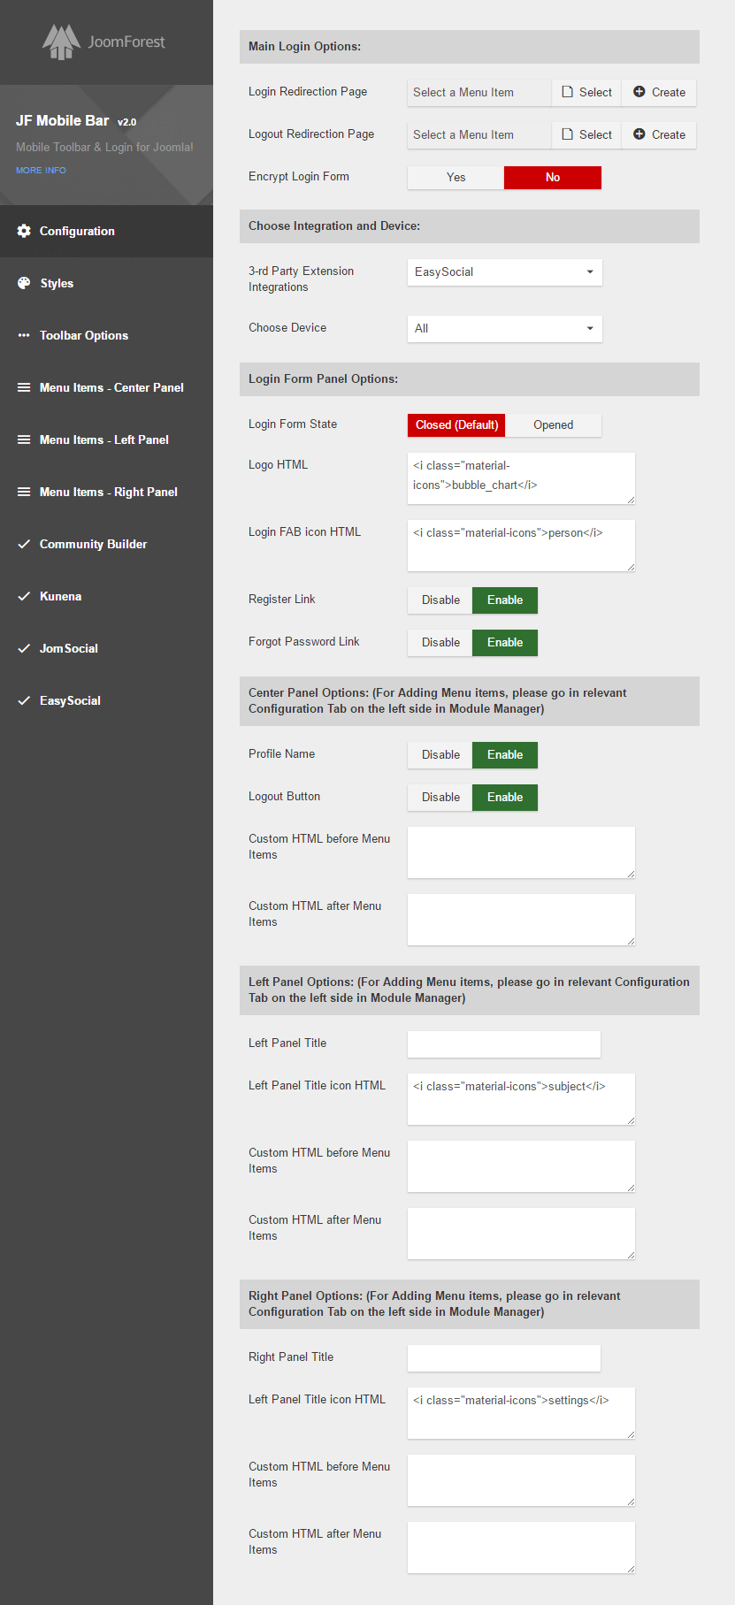Expand the Choose Device dropdown
This screenshot has width=735, height=1605.
coord(504,329)
